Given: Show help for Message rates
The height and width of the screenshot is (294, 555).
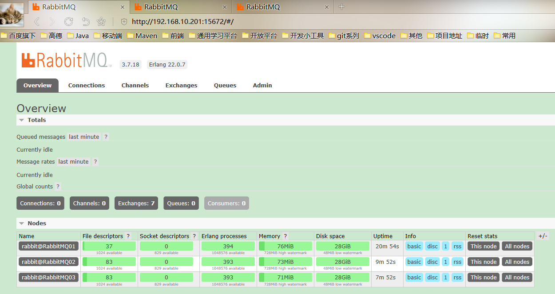Looking at the screenshot, I should pyautogui.click(x=95, y=162).
